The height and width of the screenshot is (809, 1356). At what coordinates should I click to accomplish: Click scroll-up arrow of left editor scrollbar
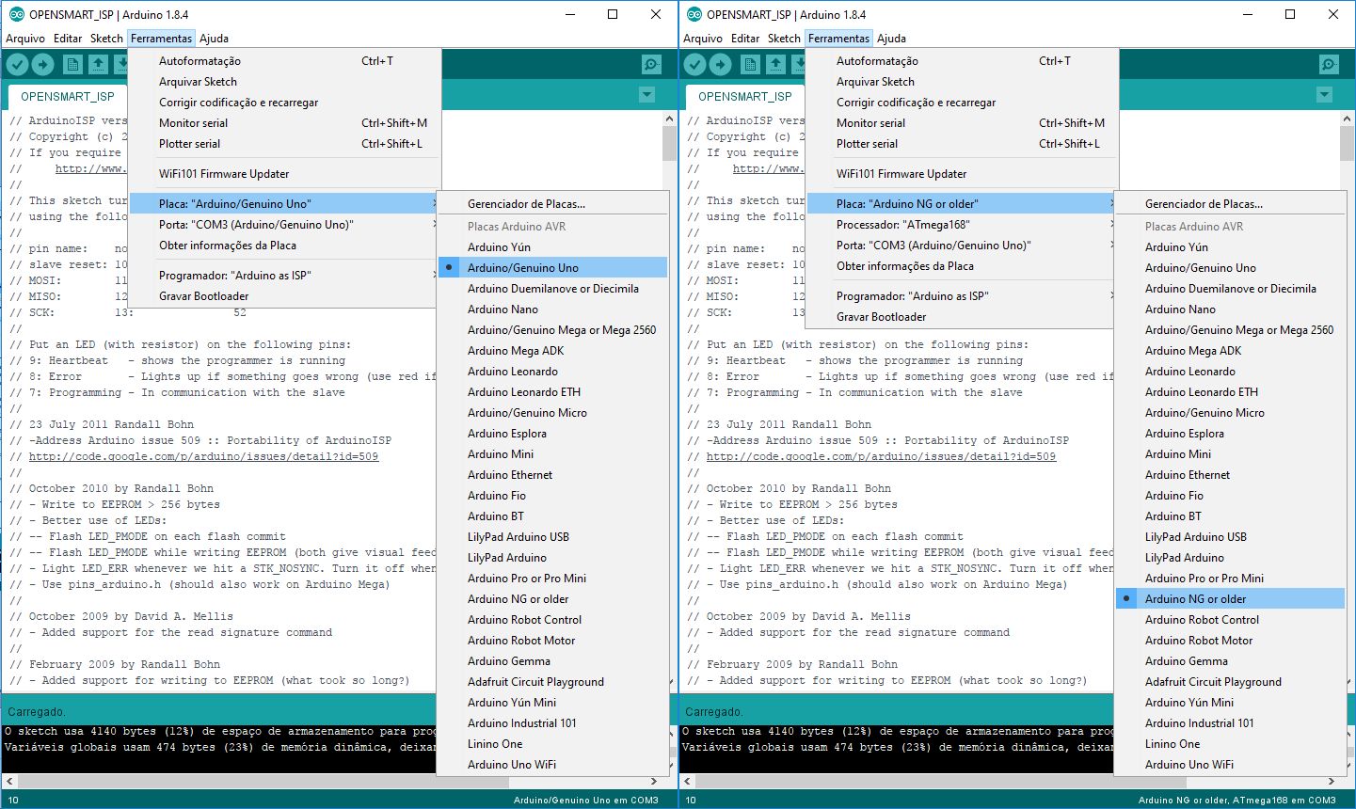click(669, 119)
